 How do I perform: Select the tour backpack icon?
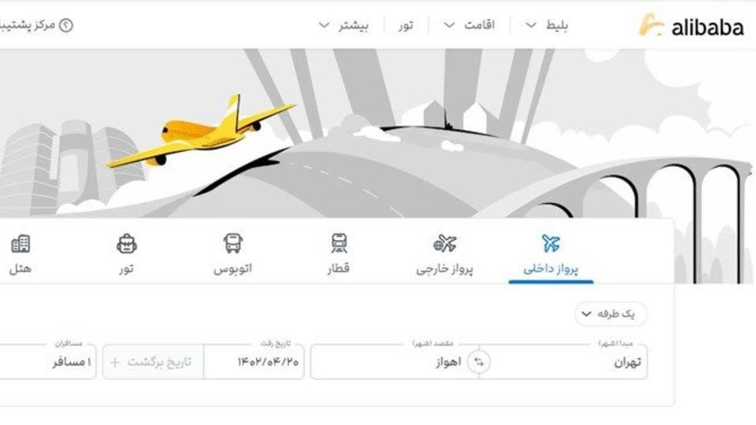tap(127, 243)
